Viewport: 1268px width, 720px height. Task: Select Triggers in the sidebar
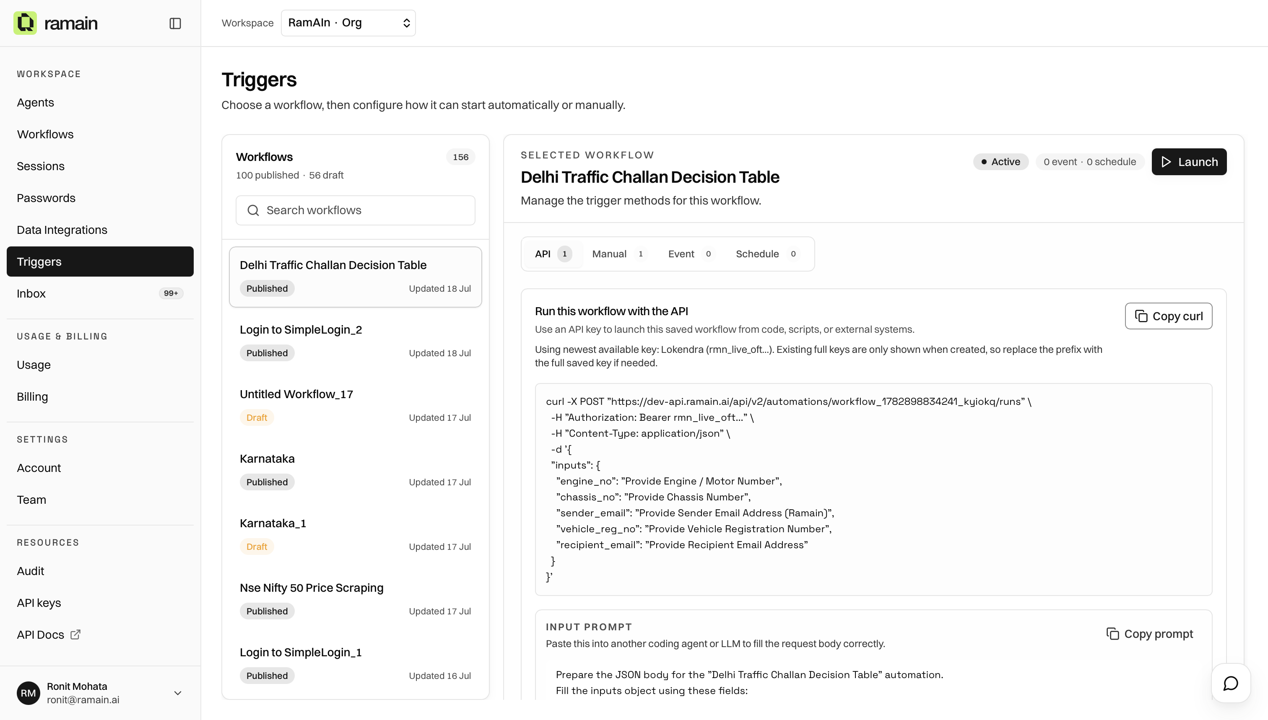click(x=100, y=262)
